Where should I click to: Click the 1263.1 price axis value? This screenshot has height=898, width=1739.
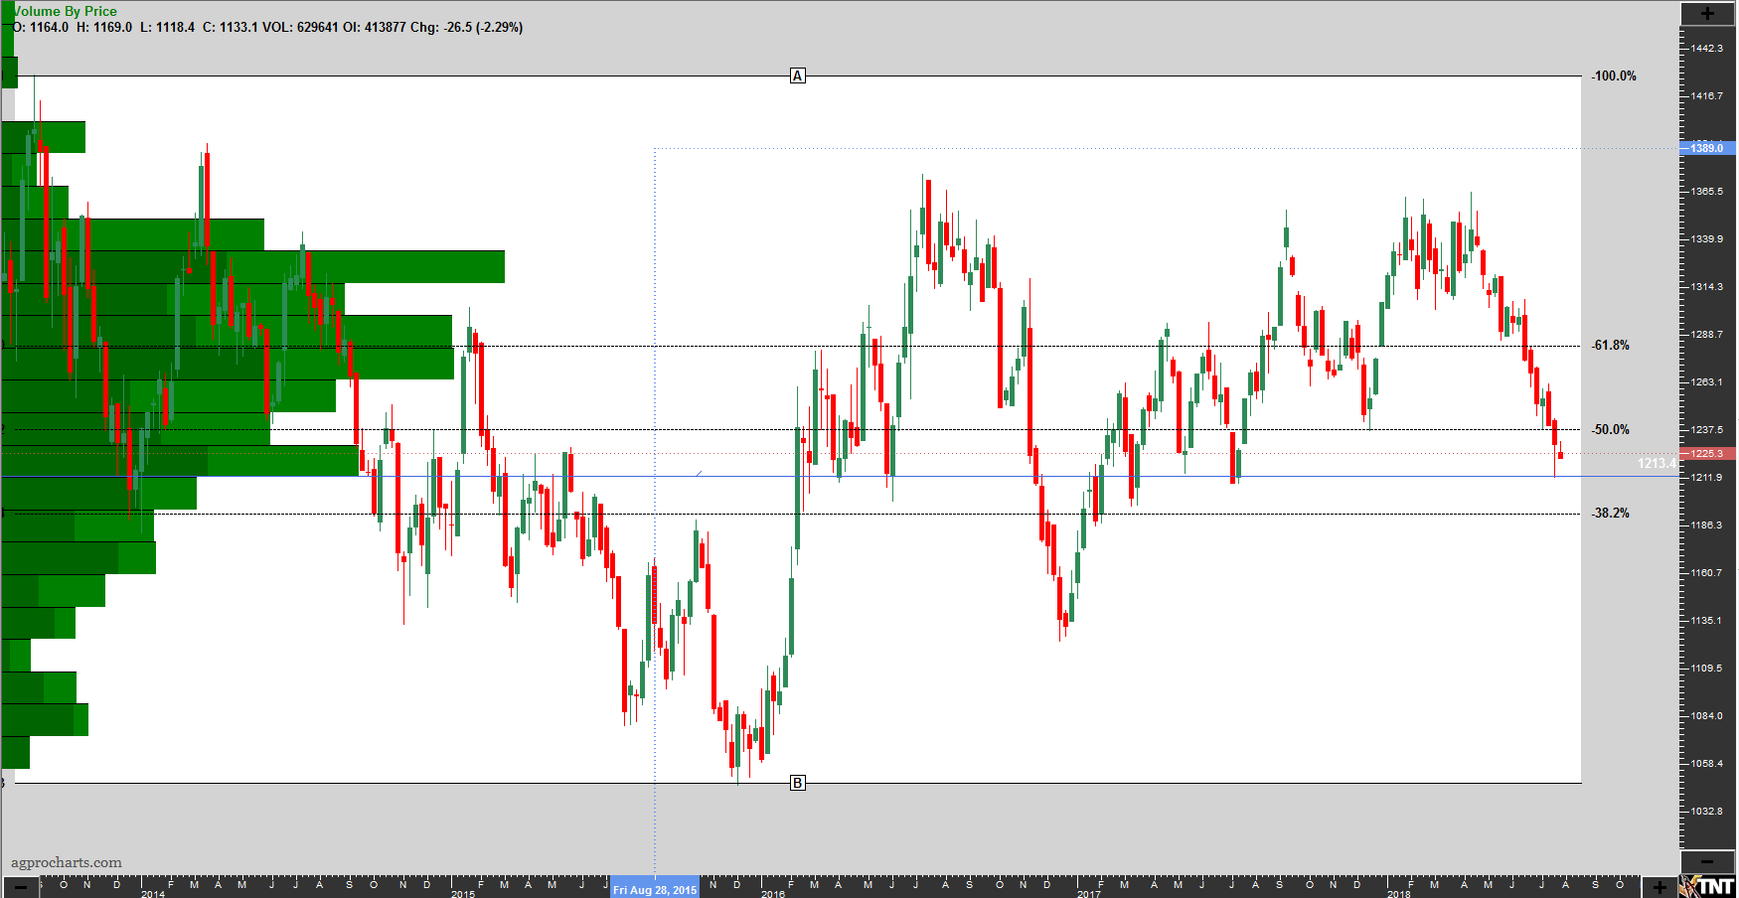tap(1707, 382)
